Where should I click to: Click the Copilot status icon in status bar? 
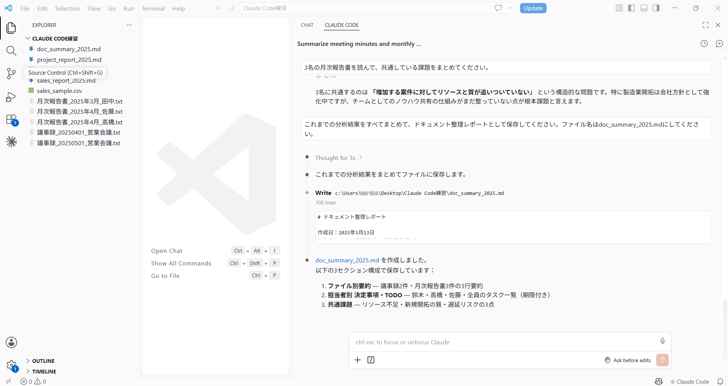659,381
